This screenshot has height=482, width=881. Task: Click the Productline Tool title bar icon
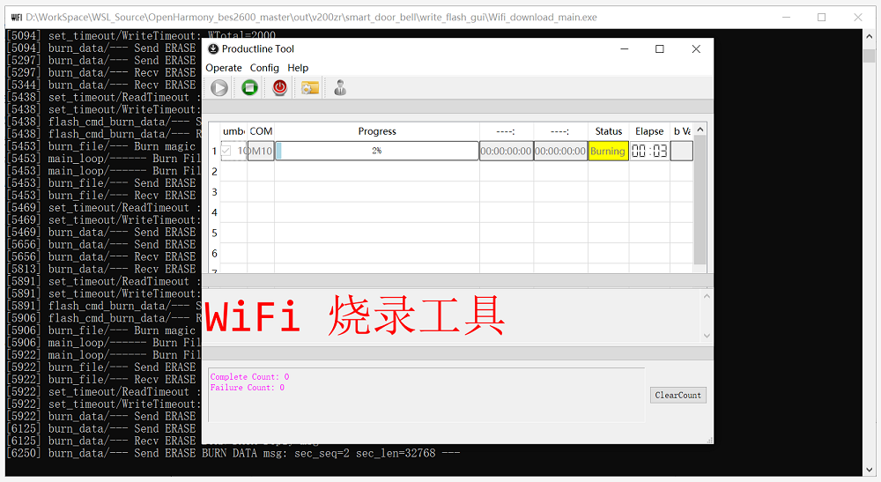212,49
